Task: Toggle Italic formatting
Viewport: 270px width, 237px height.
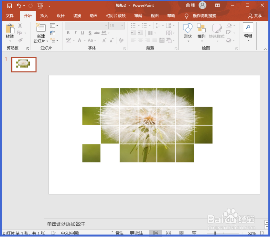Action: [x=75, y=33]
